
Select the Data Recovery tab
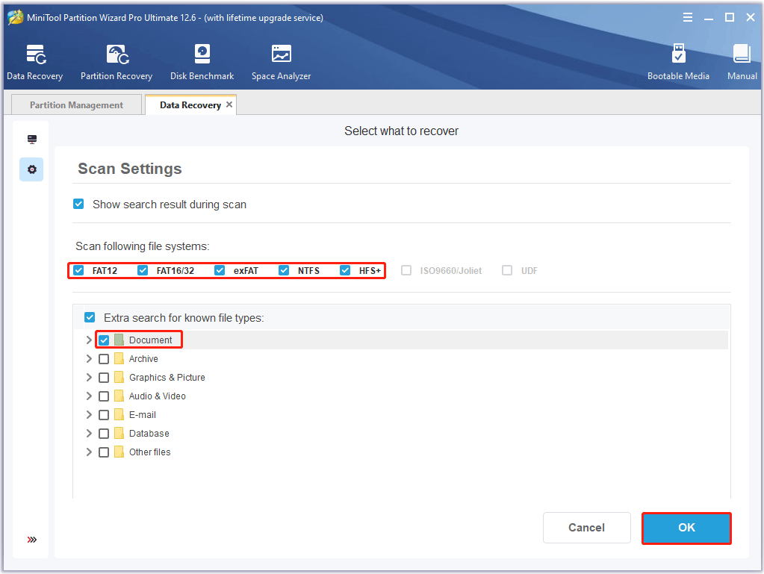(190, 104)
